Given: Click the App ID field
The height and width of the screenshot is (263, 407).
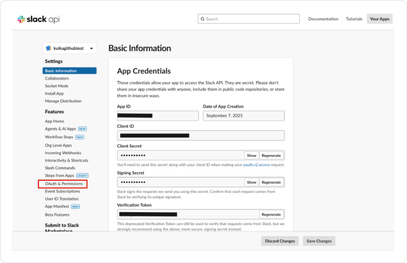Looking at the screenshot, I should tap(158, 116).
